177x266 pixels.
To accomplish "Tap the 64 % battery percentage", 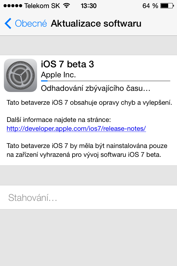I will (x=150, y=6).
